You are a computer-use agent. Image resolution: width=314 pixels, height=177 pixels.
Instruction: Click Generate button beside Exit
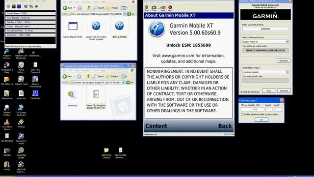[284, 90]
